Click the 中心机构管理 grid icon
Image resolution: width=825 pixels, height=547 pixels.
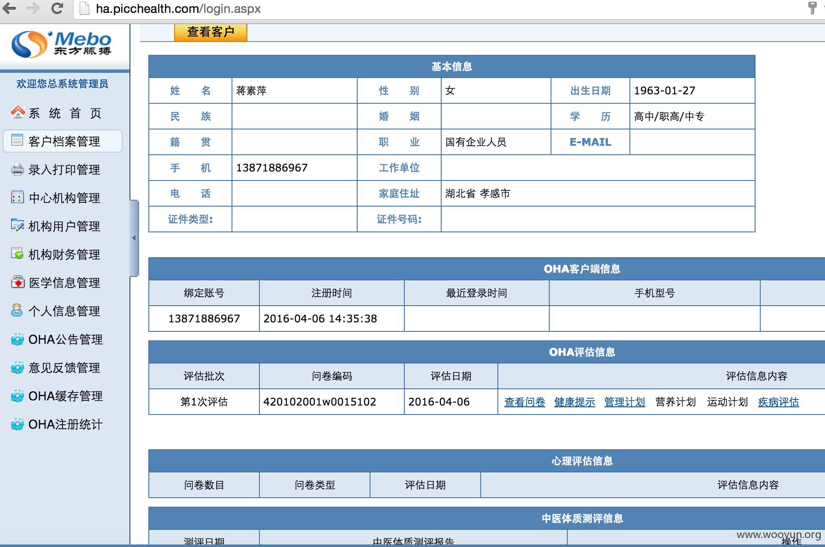[x=18, y=197]
